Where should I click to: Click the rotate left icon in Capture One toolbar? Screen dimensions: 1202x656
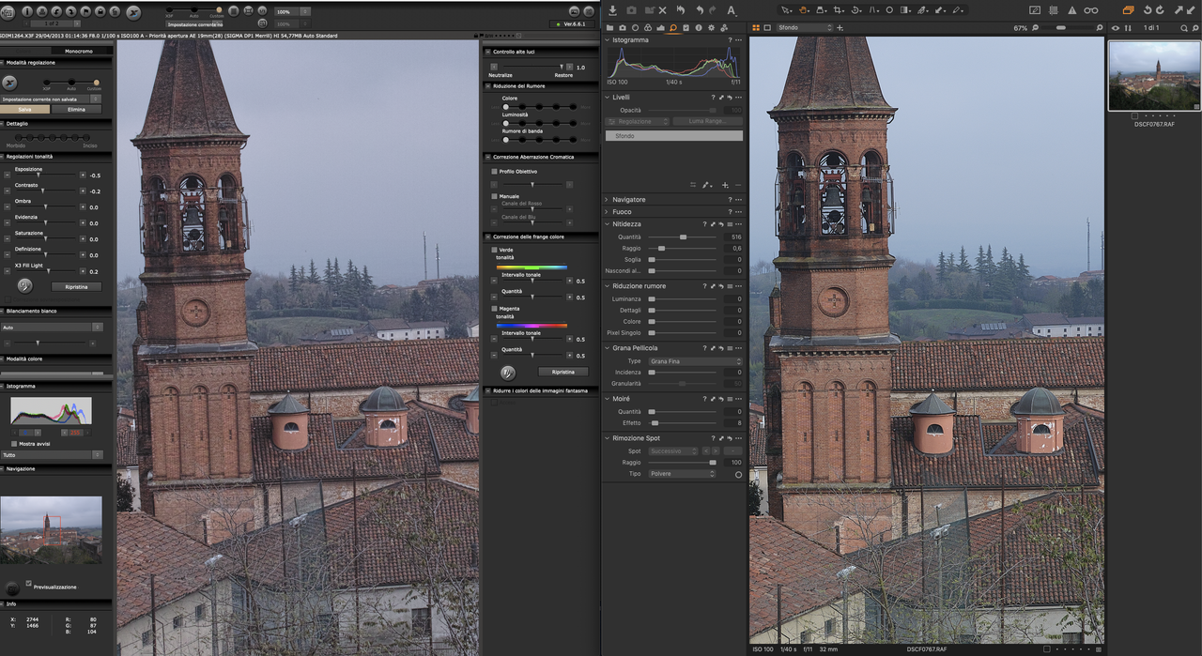1147,9
